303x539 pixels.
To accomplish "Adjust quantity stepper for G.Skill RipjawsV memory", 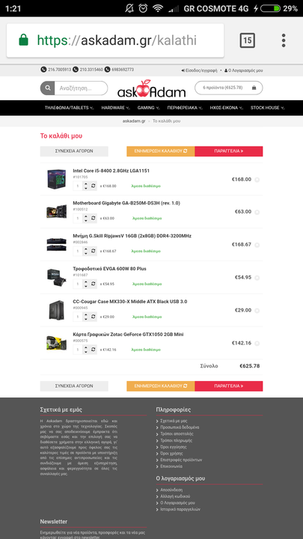I will click(x=86, y=252).
